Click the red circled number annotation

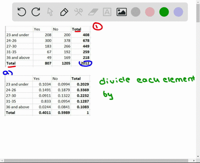97,27
